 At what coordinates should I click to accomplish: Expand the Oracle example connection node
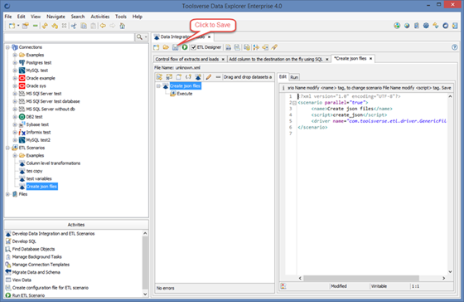click(x=15, y=78)
